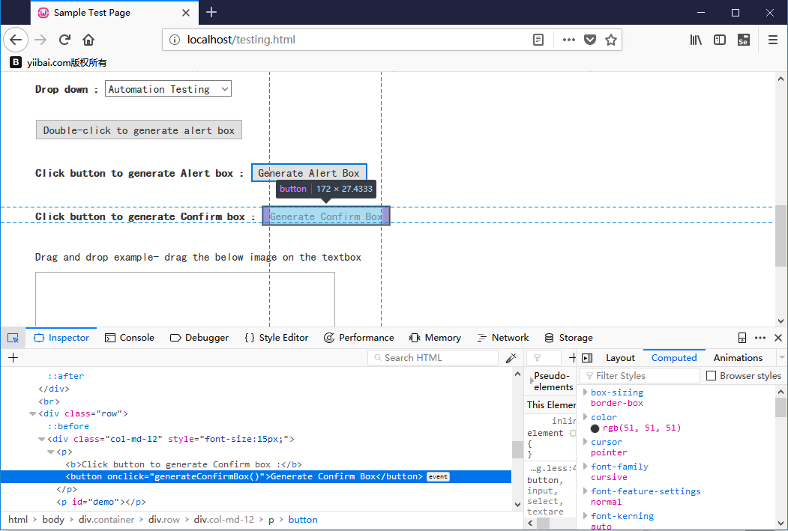The width and height of the screenshot is (788, 531).
Task: Open the Storage tab
Action: pyautogui.click(x=569, y=338)
